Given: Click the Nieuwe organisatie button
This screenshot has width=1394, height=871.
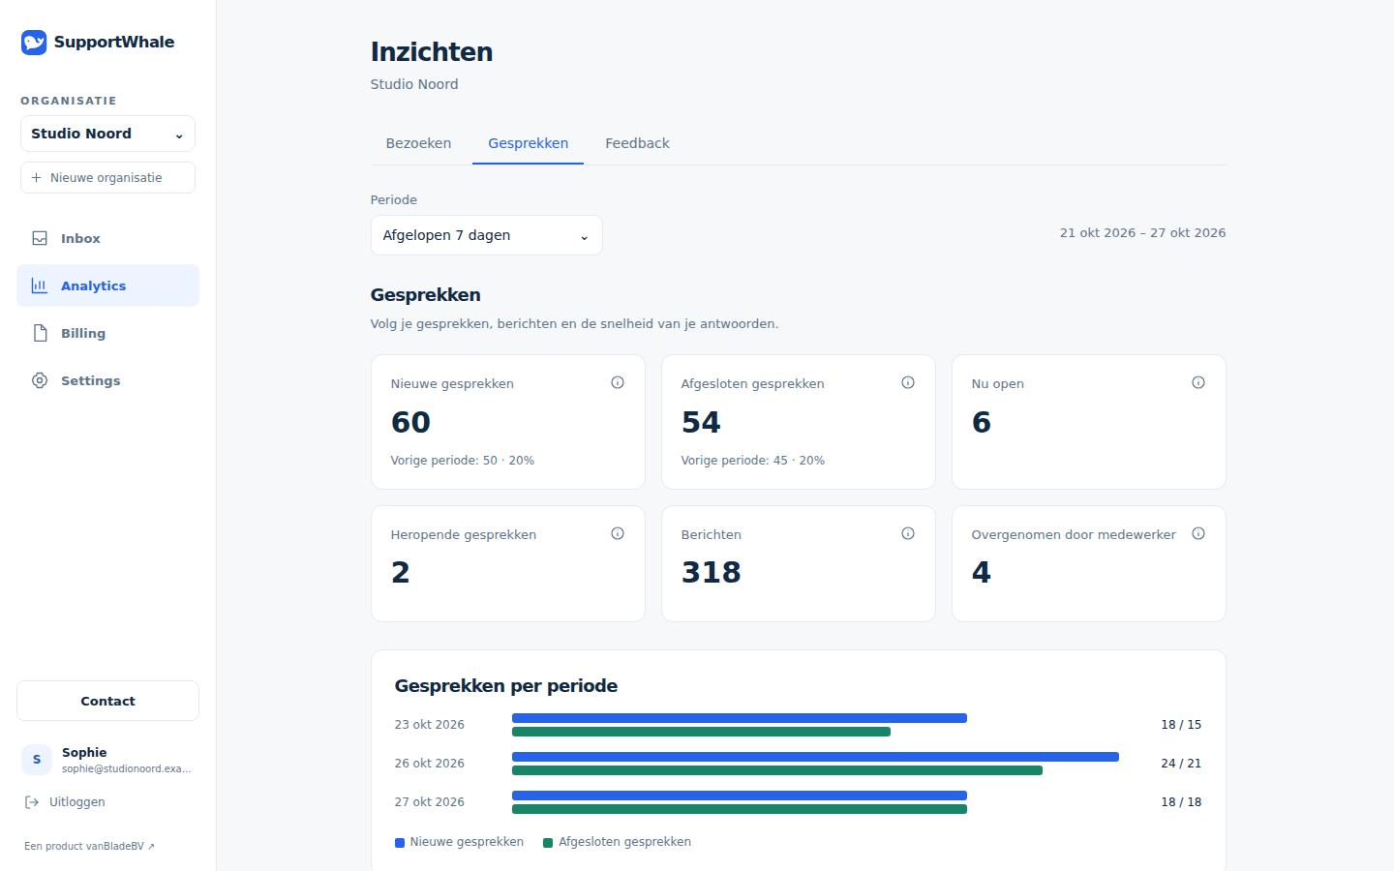Looking at the screenshot, I should coord(107,177).
